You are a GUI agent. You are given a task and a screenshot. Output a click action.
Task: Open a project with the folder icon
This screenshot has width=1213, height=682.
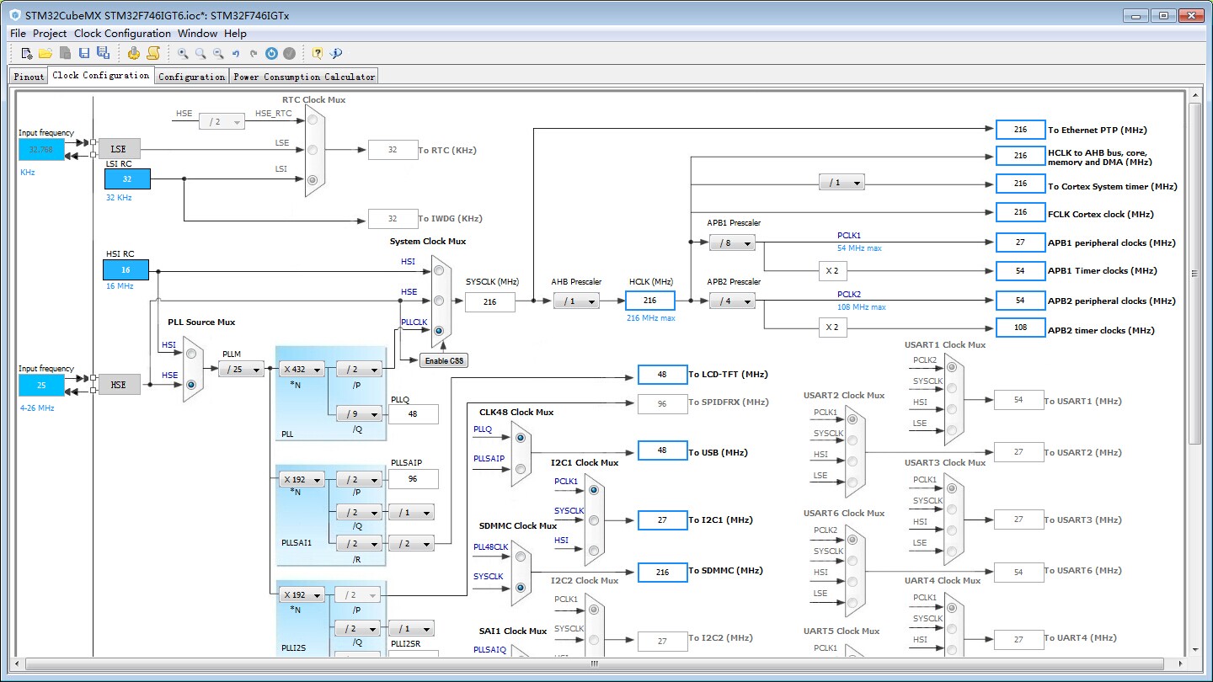[45, 53]
